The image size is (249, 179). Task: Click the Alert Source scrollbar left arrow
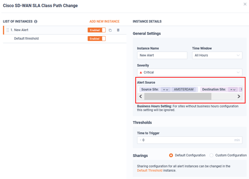tap(141, 96)
